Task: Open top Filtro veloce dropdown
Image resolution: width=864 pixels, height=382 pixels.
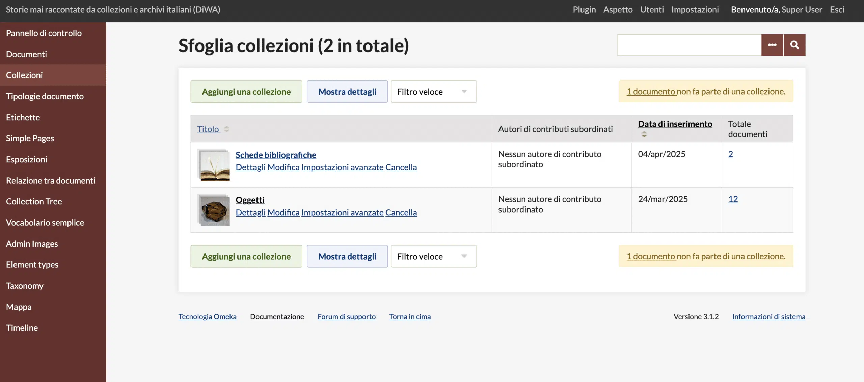Action: [x=434, y=92]
